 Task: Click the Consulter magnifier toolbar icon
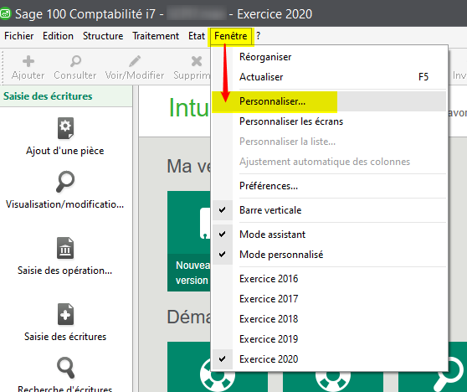(75, 61)
